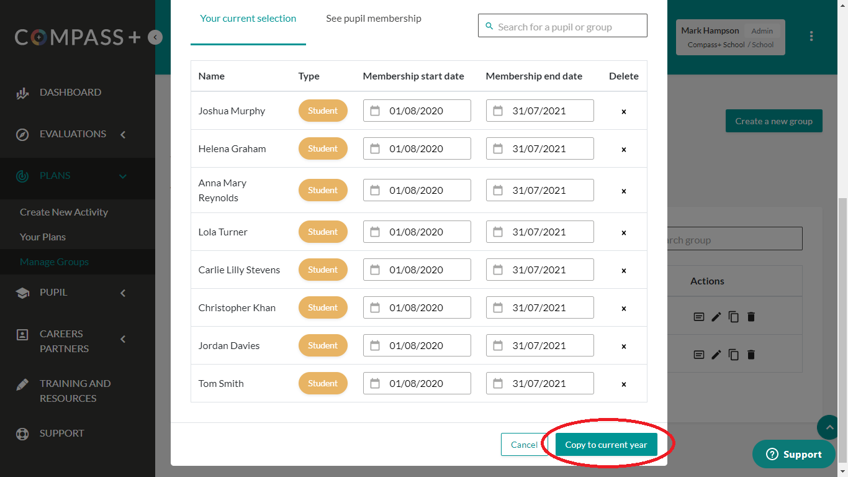Open the three-dot menu in the header
This screenshot has height=477, width=848.
(811, 37)
